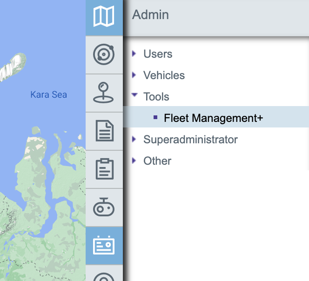
Task: Expand the Superadministrator disclosure arrow
Action: pyautogui.click(x=134, y=139)
